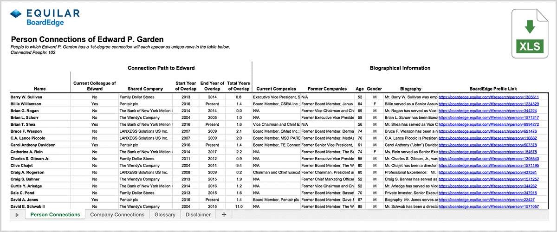Select Pentair plc in Billie Williamson's row
This screenshot has height=232, width=557.
pos(145,104)
